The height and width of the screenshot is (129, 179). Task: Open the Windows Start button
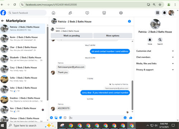click(x=3, y=125)
